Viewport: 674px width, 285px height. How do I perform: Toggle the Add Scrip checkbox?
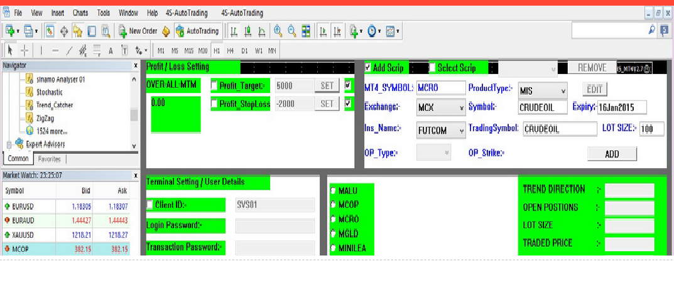click(x=368, y=68)
